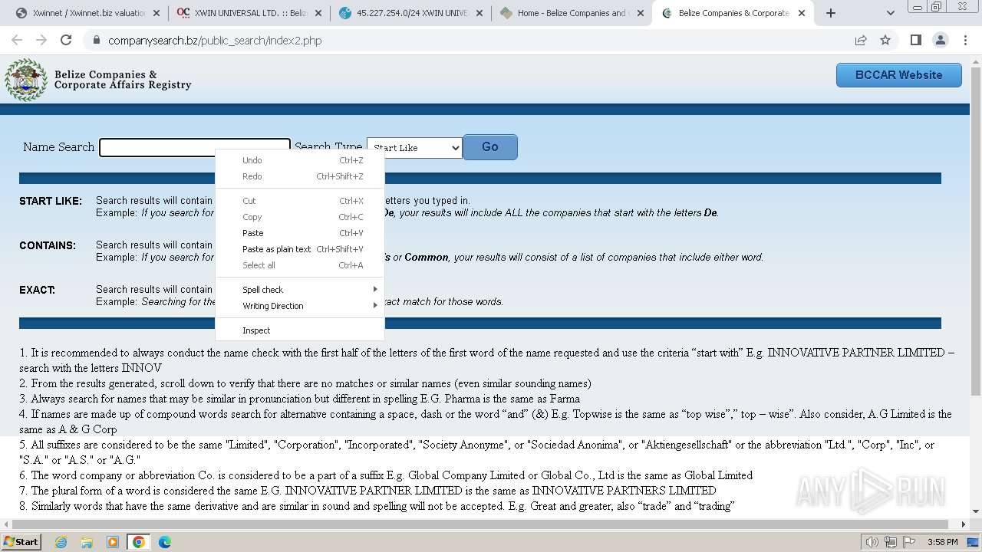Close the Home - Belize Companies tab
Screen dimensions: 982x552
641,13
